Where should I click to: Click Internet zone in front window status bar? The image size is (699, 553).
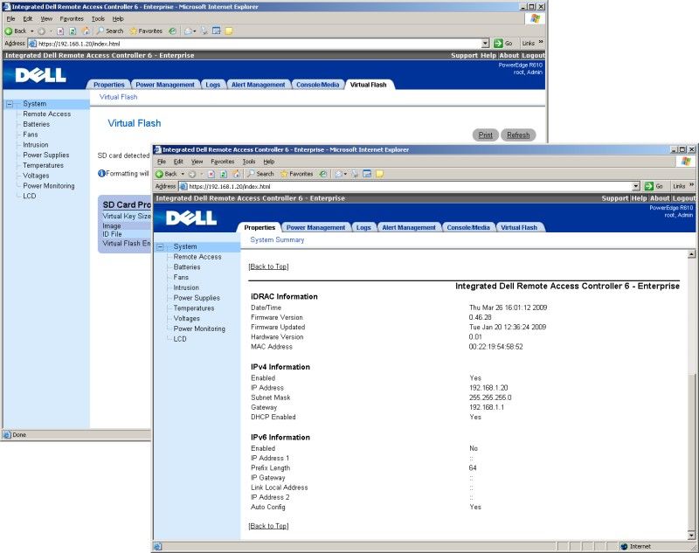[636, 546]
